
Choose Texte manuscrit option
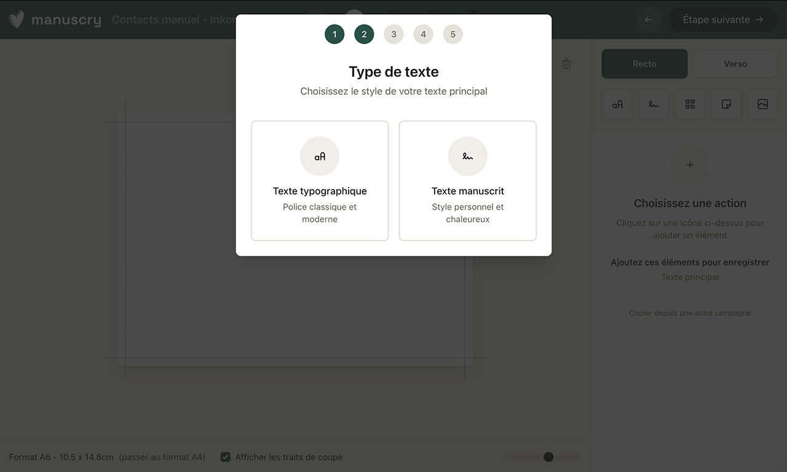[x=467, y=181]
